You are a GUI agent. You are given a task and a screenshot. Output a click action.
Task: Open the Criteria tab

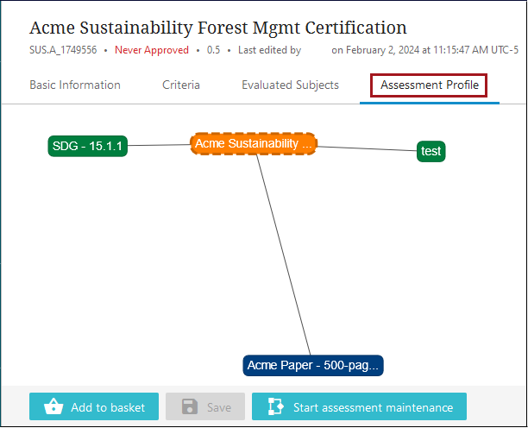(x=181, y=85)
